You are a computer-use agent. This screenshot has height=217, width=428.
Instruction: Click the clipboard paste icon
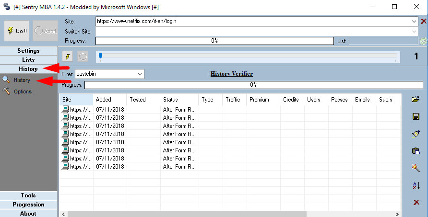(x=416, y=151)
